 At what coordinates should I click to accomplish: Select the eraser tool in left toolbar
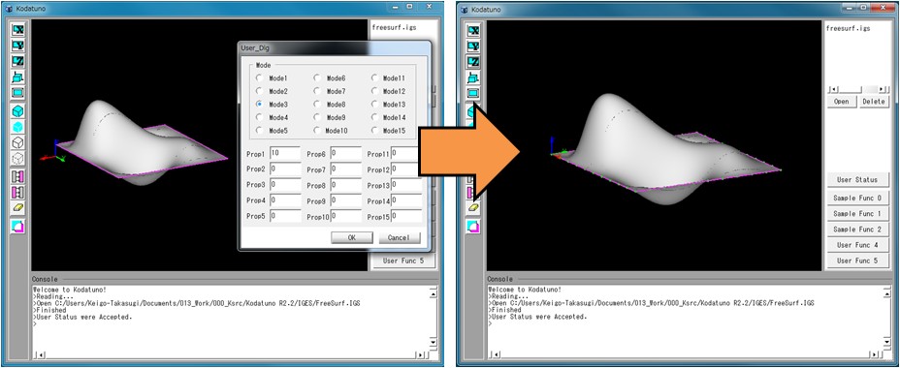coord(18,208)
